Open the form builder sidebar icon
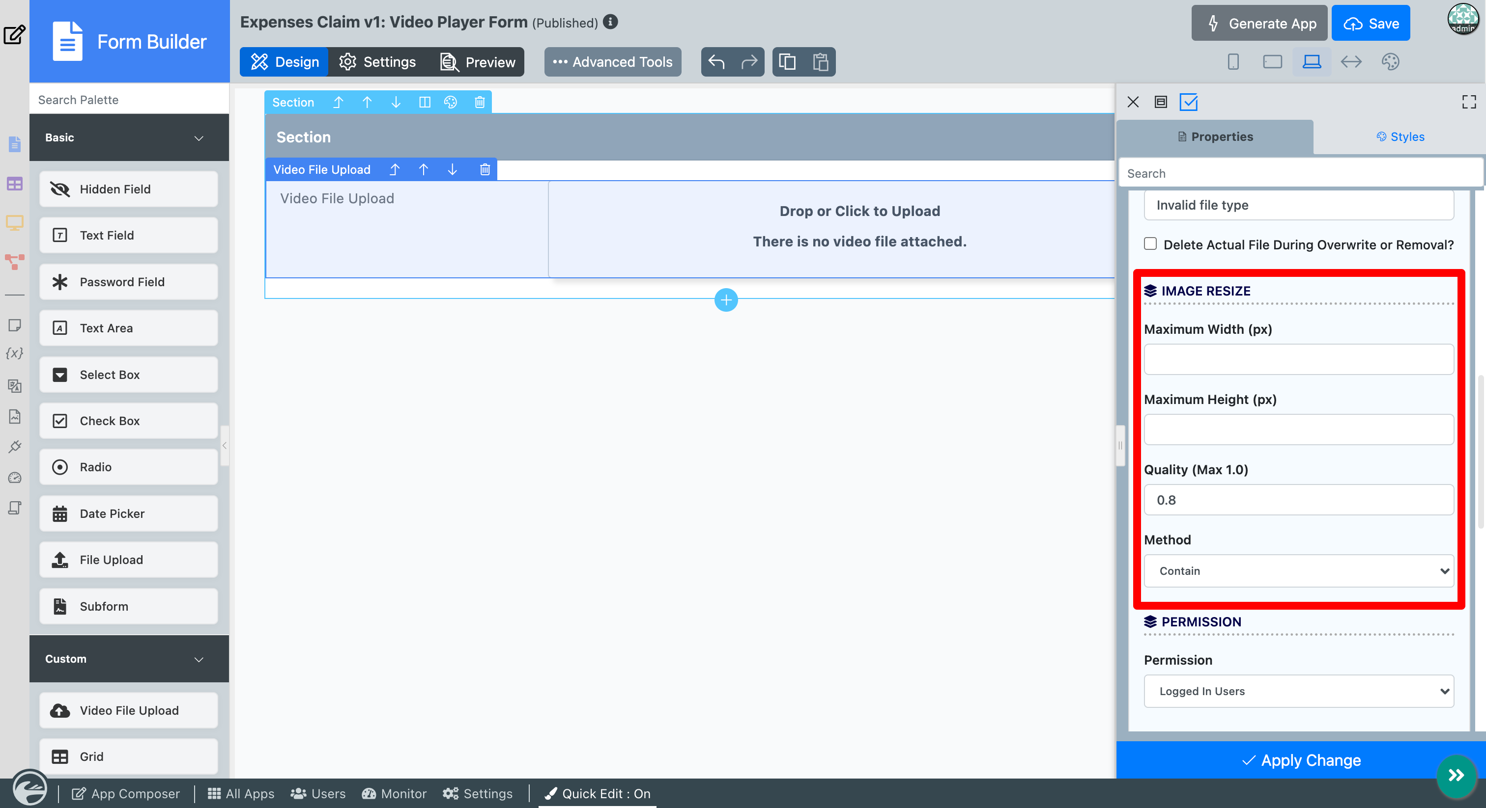1486x808 pixels. [14, 143]
